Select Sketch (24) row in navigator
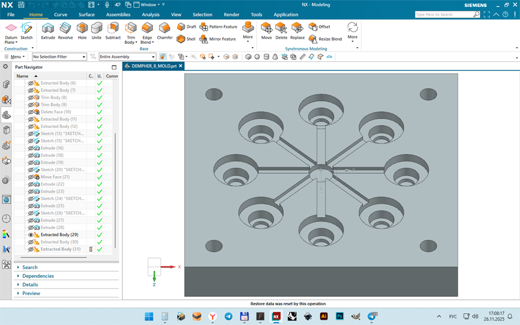Image resolution: width=520 pixels, height=325 pixels. [x=63, y=199]
